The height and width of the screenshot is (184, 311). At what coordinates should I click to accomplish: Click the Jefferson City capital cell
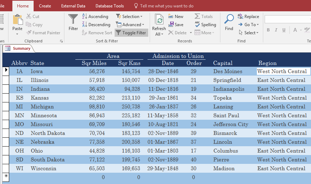pos(231,124)
